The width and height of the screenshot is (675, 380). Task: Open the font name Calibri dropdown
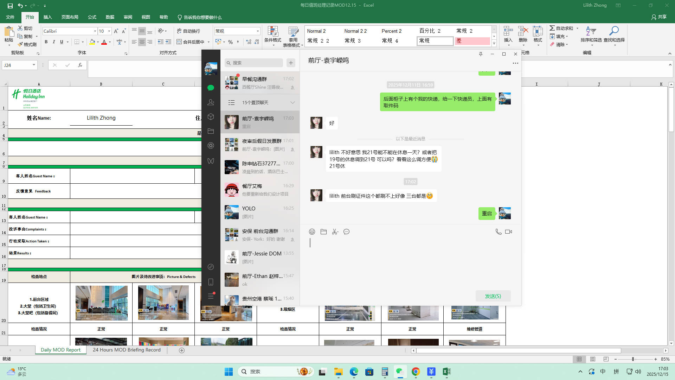95,31
